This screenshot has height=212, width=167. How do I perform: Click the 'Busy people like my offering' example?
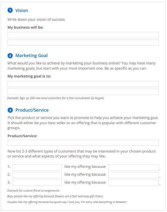55,196
